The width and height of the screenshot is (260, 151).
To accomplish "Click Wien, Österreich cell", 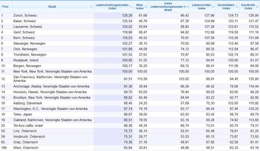I will pos(53,148).
